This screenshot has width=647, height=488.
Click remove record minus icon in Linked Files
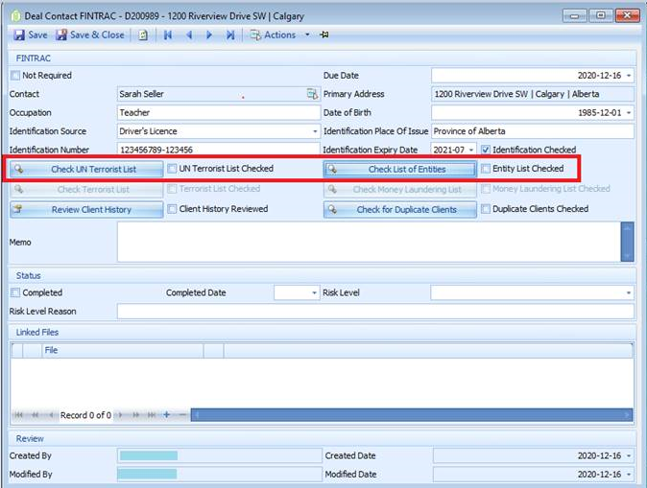pos(182,414)
